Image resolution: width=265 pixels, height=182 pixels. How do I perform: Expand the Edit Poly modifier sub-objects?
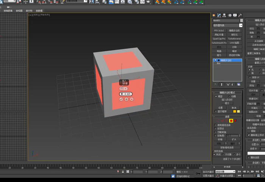[218, 60]
